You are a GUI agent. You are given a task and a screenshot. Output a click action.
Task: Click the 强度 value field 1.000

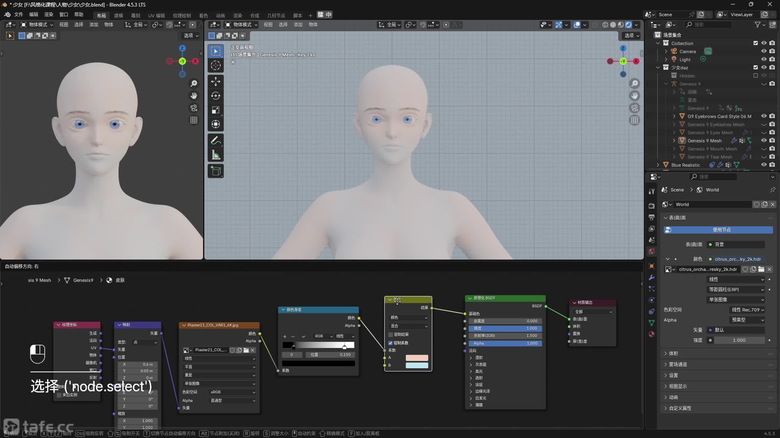(x=739, y=340)
